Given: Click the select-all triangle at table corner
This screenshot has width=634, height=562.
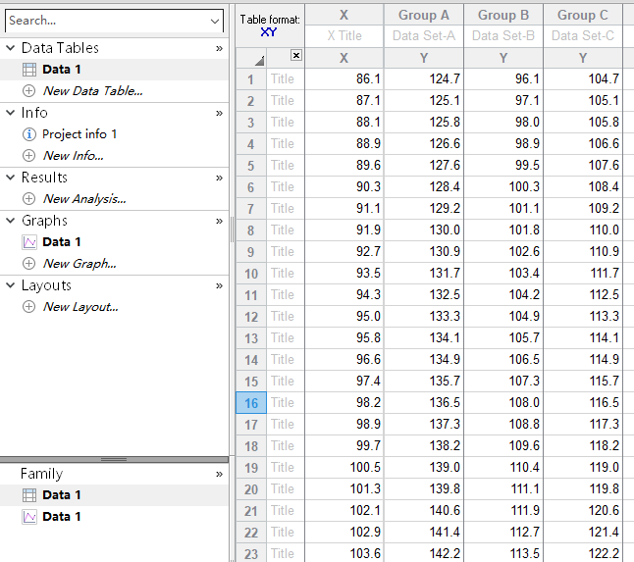Looking at the screenshot, I should (259, 61).
